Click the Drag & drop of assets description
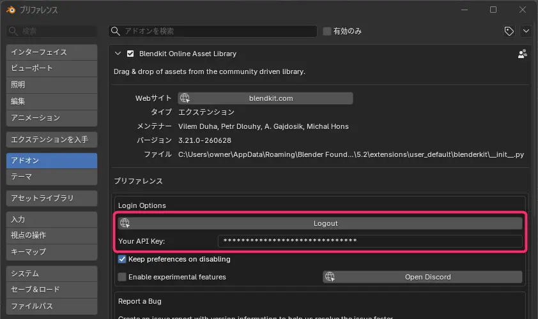 210,71
